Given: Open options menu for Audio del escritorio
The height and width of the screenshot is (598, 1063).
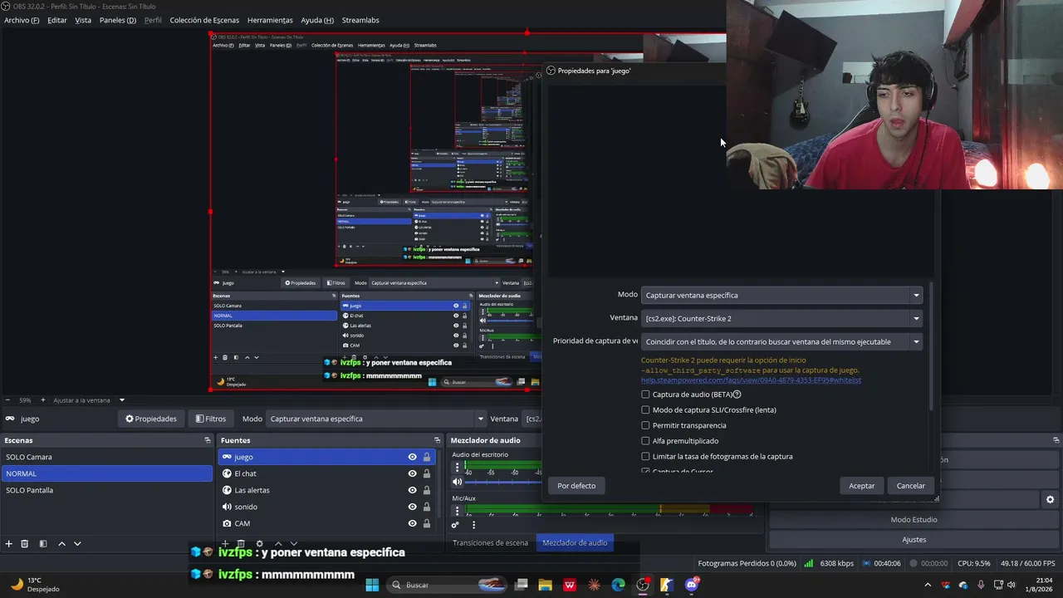Looking at the screenshot, I should pyautogui.click(x=457, y=468).
